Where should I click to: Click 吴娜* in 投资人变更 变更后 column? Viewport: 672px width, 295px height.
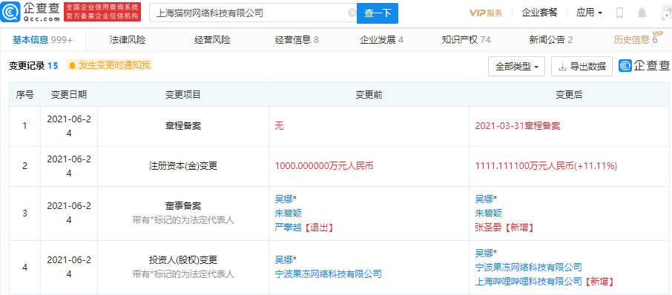(x=487, y=253)
